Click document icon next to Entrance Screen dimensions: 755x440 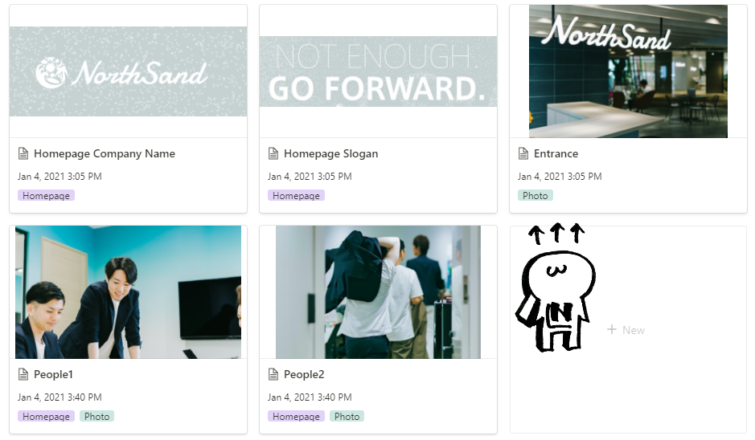pyautogui.click(x=523, y=153)
